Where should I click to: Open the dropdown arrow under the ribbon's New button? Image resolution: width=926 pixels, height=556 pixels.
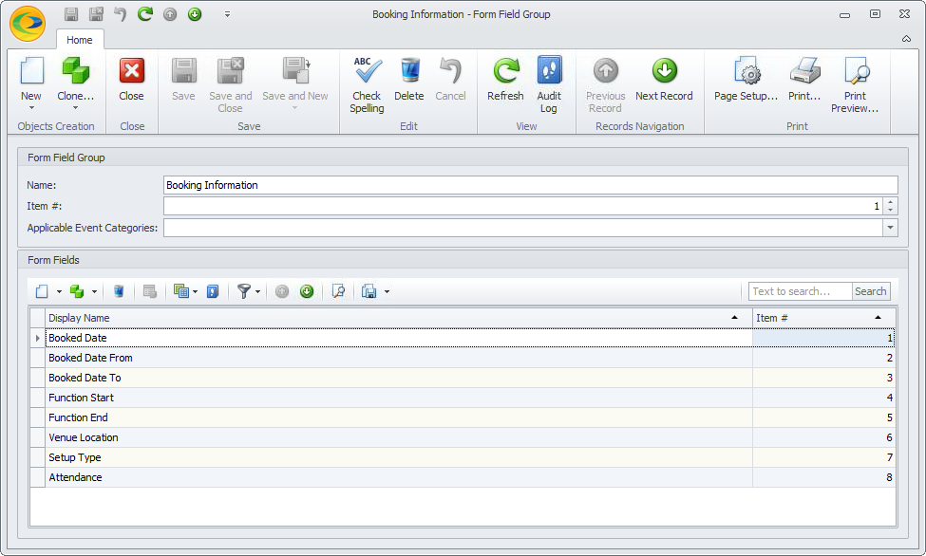[31, 108]
